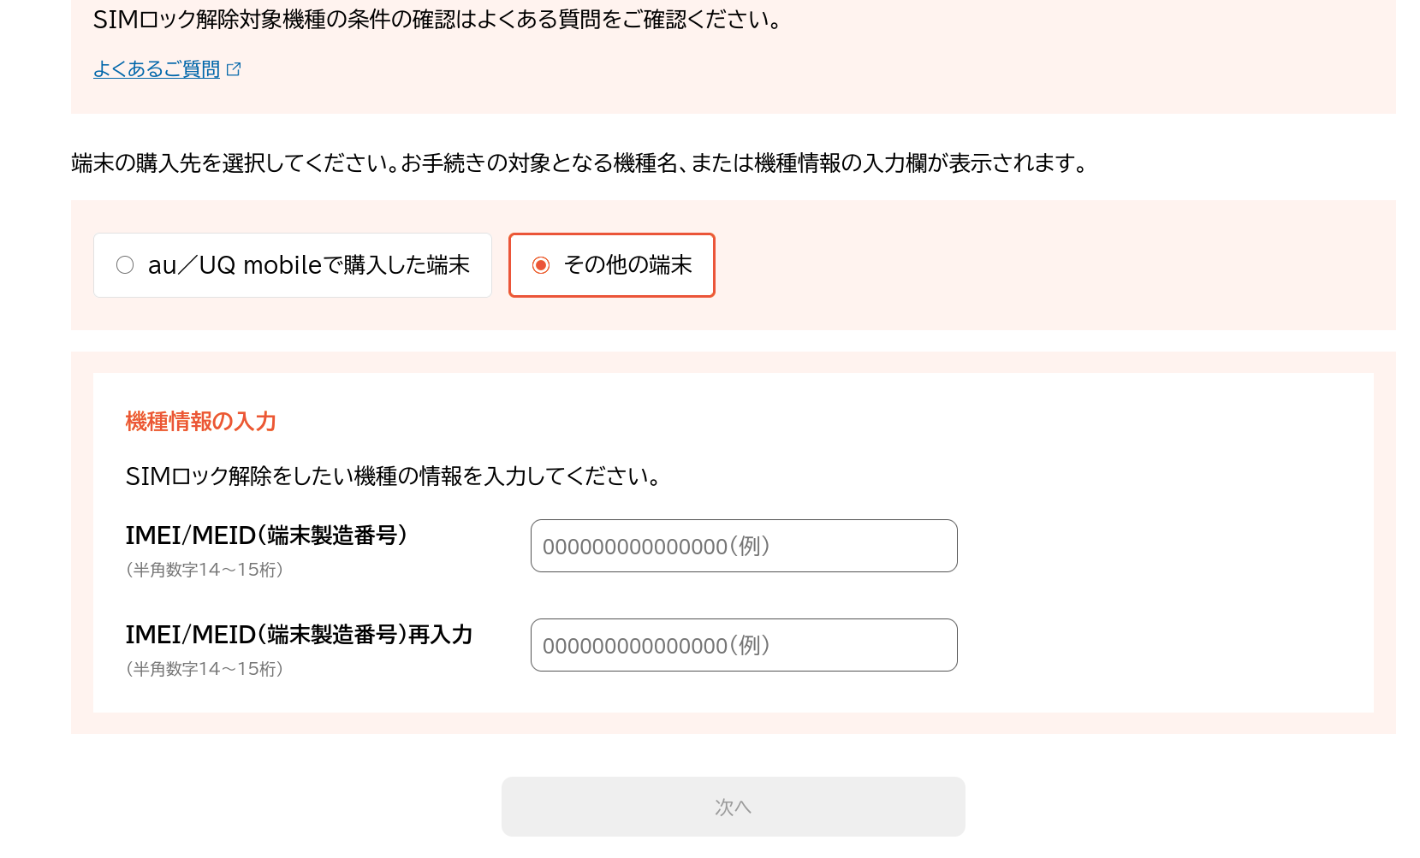This screenshot has width=1420, height=858.
Task: Click the 端末の購入先を選択してください instruction text
Action: click(x=579, y=163)
